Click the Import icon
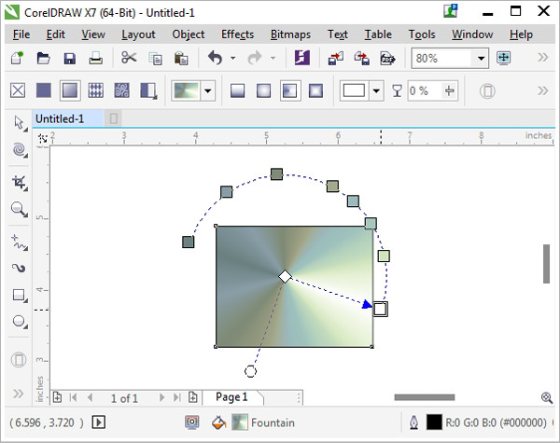The image size is (560, 443). click(x=336, y=58)
